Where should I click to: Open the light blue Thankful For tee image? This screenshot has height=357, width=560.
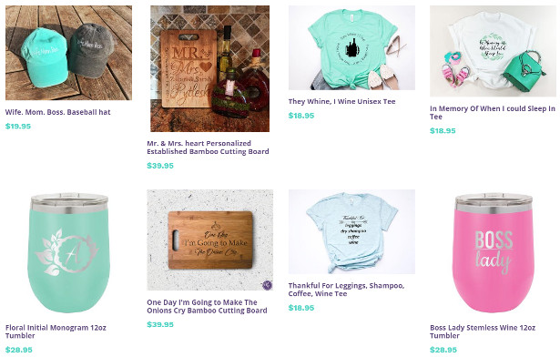tap(351, 231)
